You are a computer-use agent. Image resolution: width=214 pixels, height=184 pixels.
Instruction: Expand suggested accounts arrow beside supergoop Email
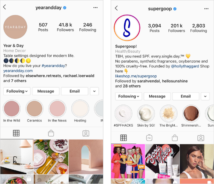pos(205,96)
